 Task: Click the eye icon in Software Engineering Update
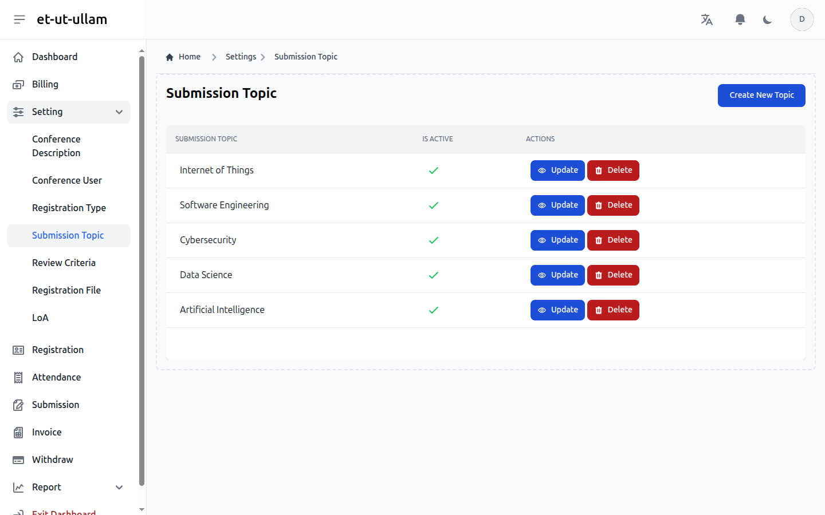542,205
